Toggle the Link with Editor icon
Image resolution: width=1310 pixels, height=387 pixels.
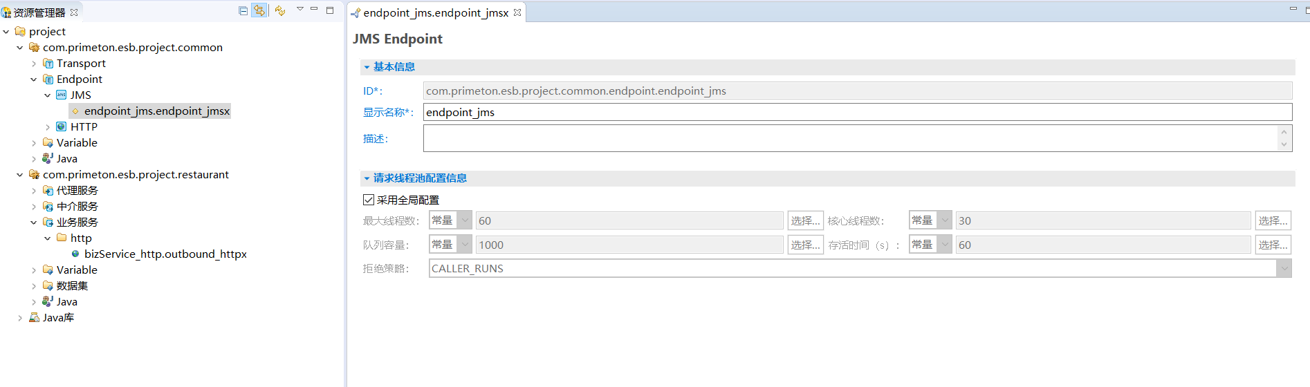click(x=259, y=10)
